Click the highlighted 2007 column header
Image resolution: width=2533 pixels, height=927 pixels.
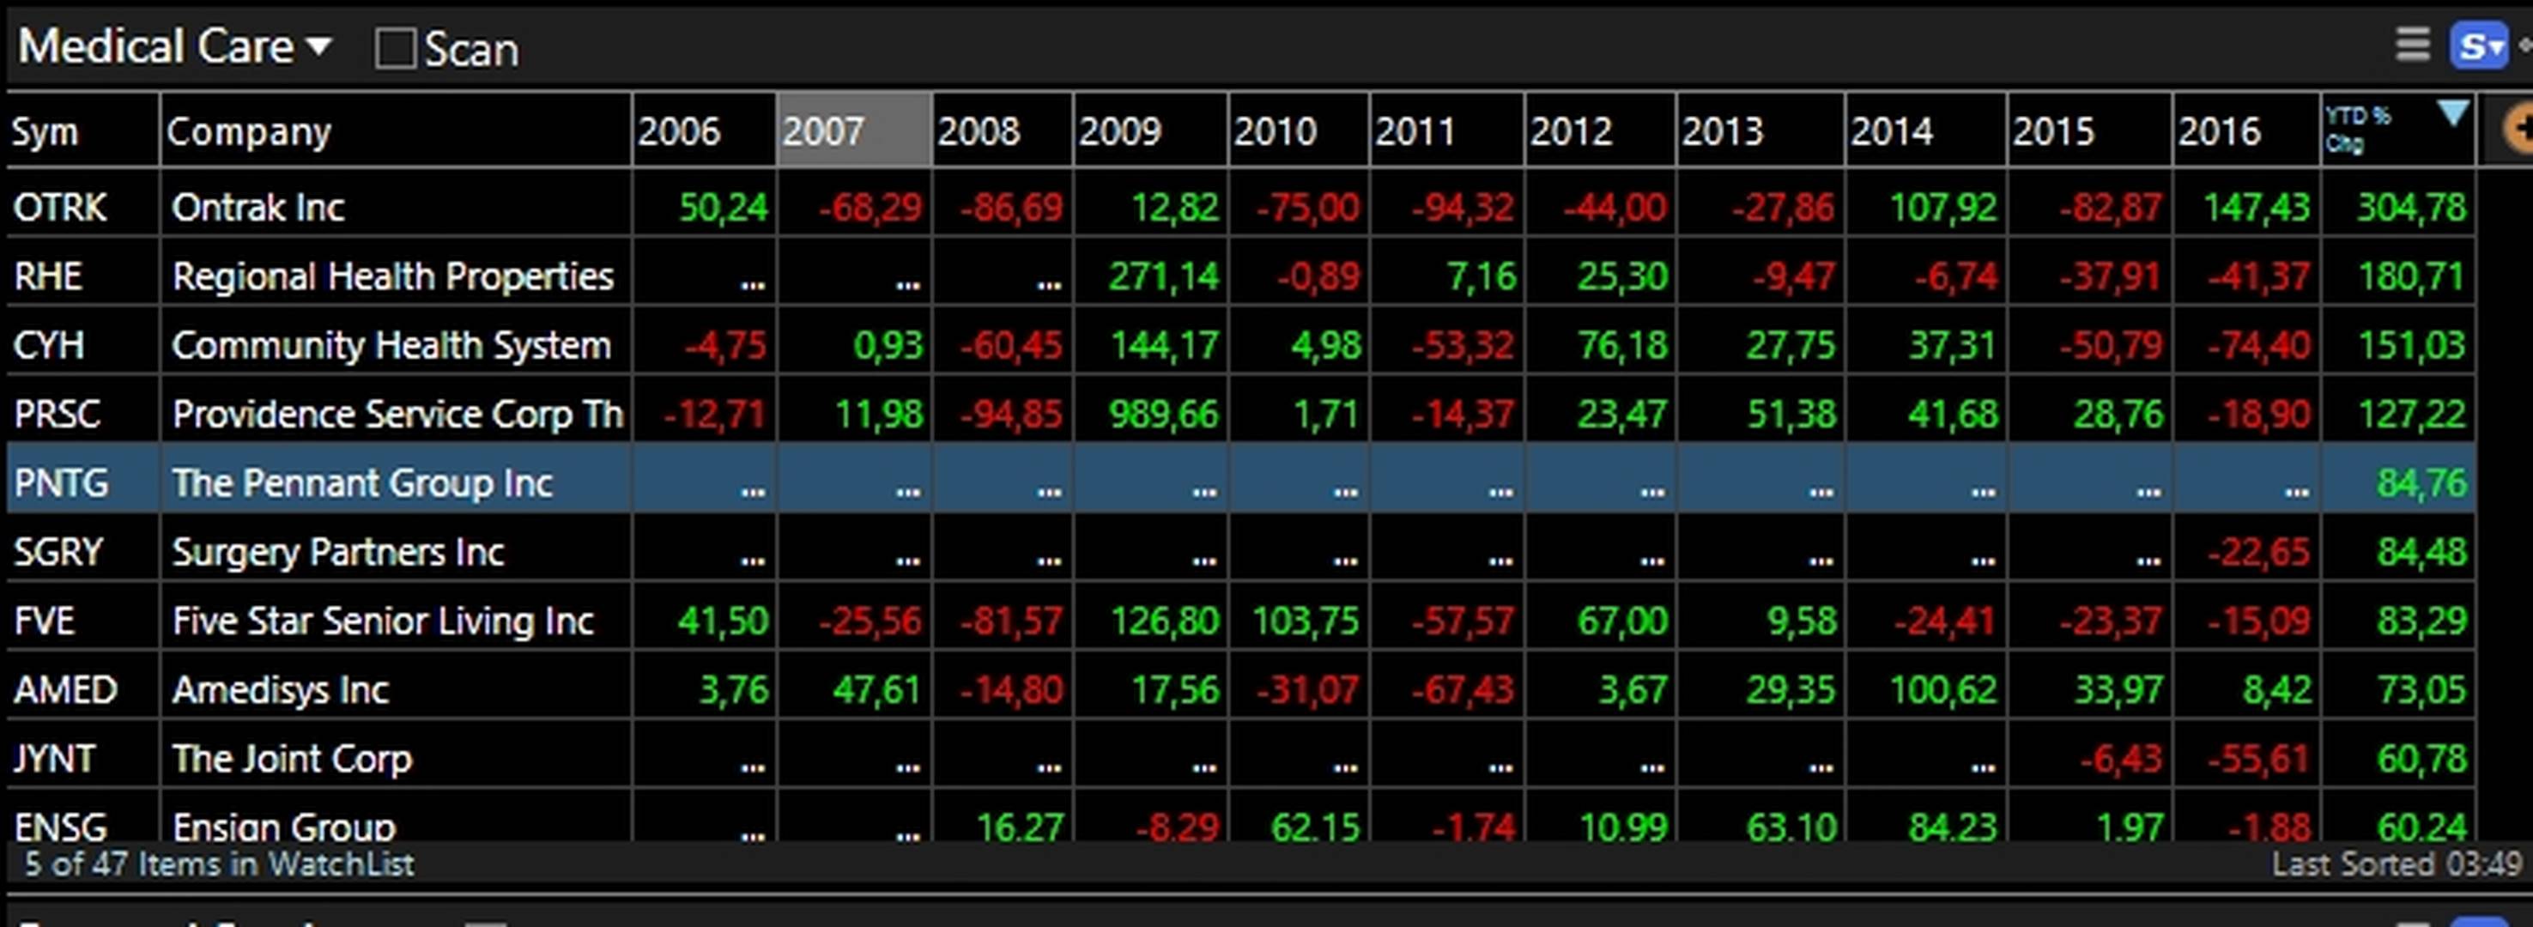(x=853, y=130)
